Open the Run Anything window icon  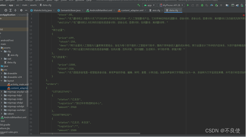(x=233, y=5)
